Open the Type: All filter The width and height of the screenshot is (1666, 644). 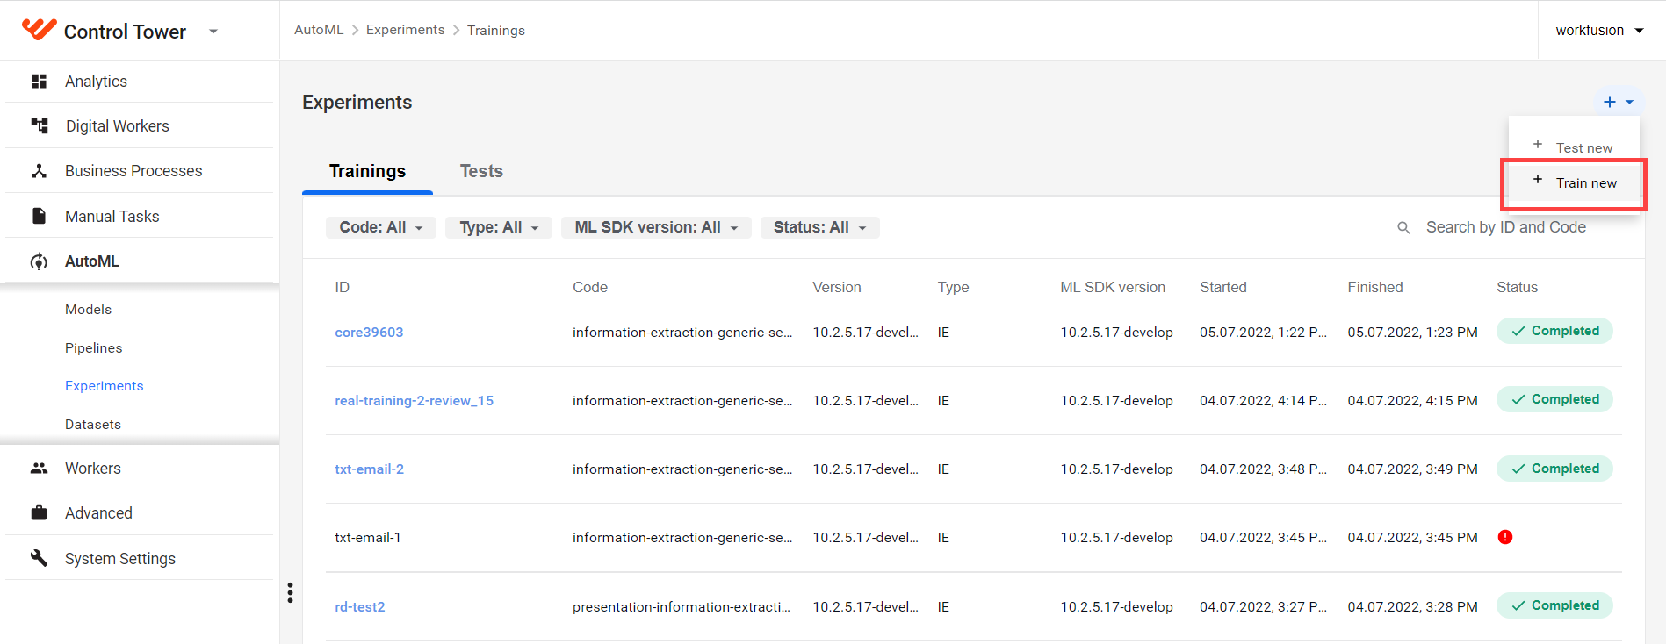tap(499, 228)
